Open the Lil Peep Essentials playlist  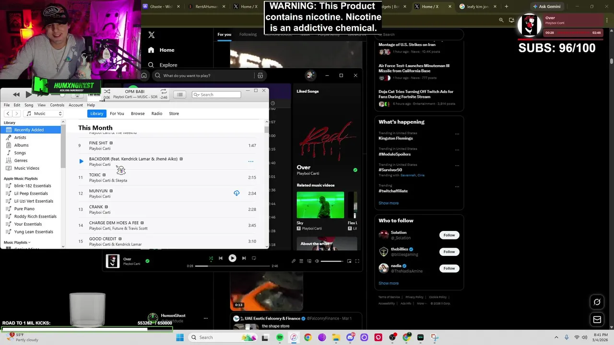pyautogui.click(x=31, y=194)
